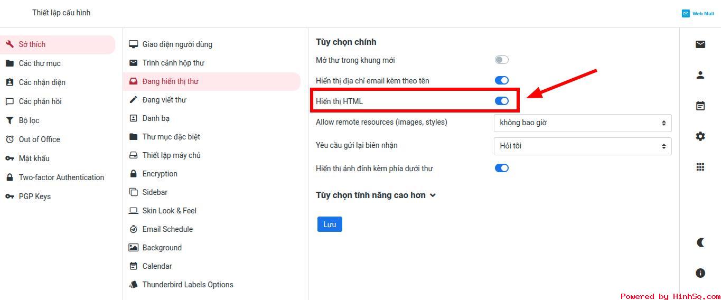The image size is (721, 300).
Task: Open the mail envelope icon in right sidebar
Action: (x=700, y=44)
